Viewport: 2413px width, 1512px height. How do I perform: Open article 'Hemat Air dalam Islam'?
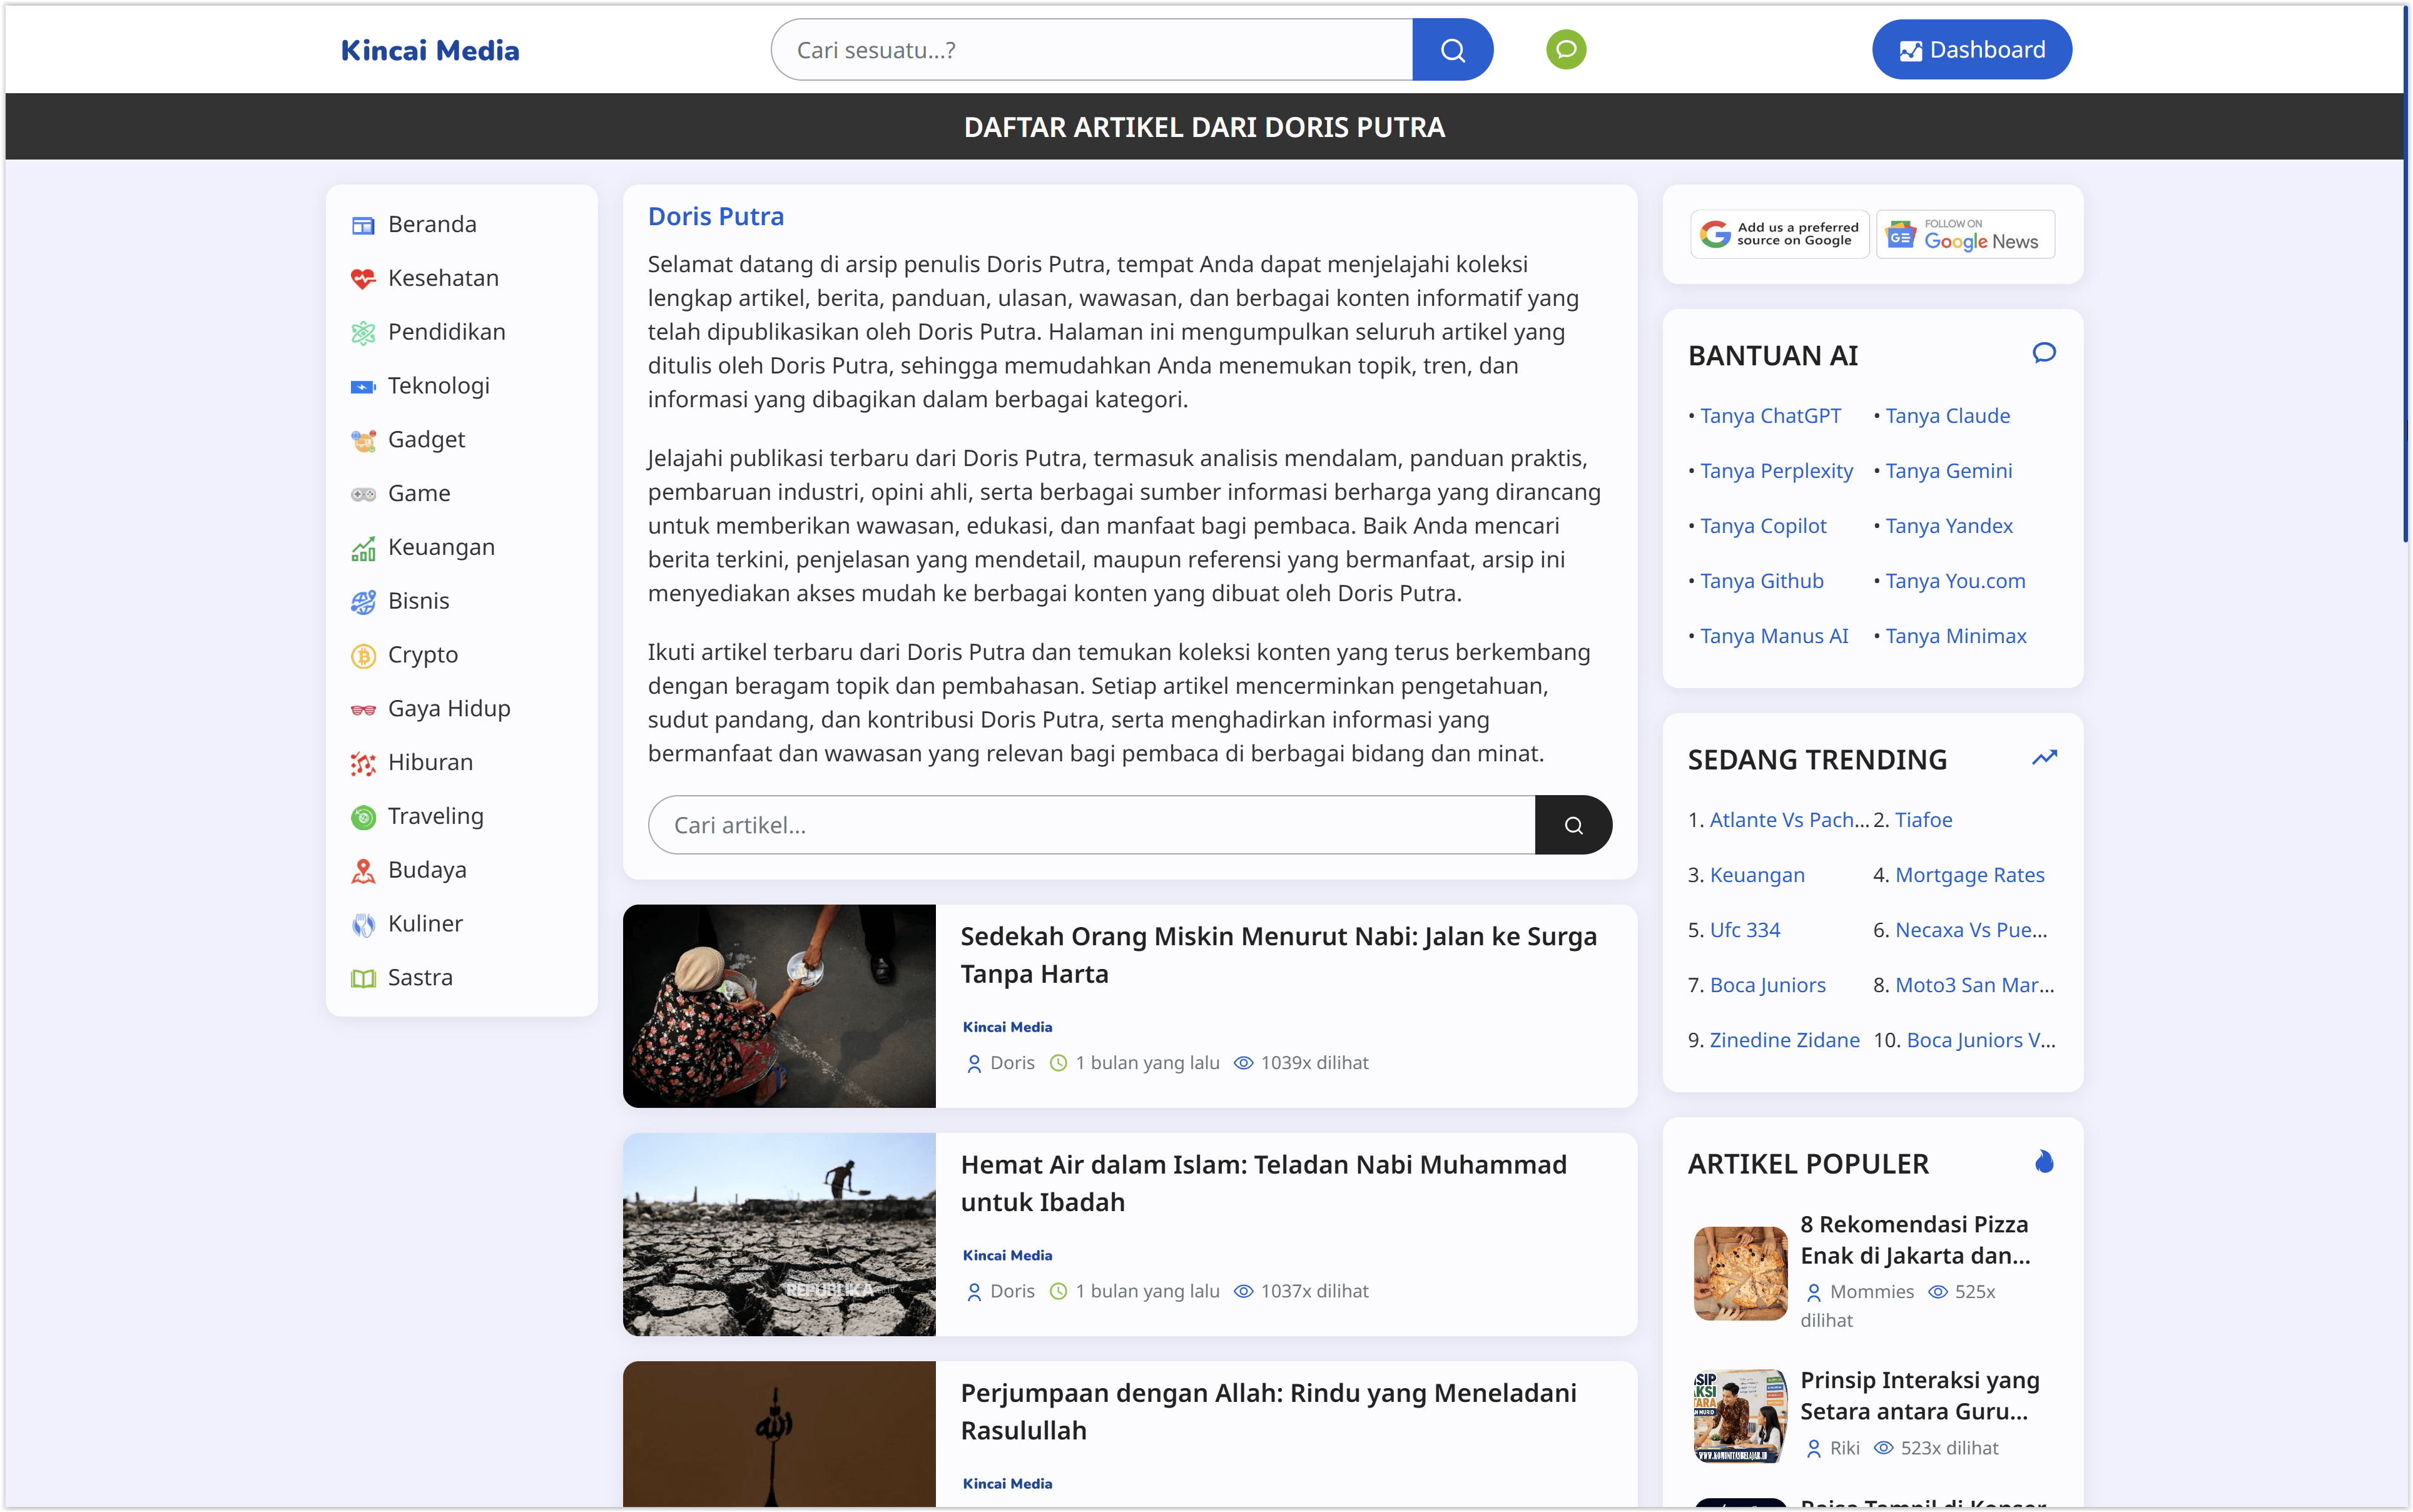tap(1263, 1183)
